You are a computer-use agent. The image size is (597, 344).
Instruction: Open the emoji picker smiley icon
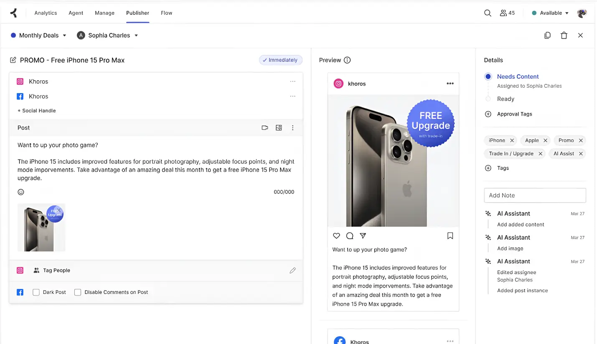(21, 192)
